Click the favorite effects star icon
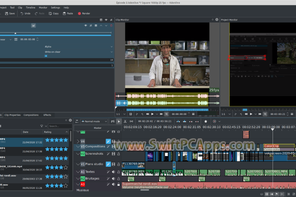The width and height of the screenshot is (296, 197). (206, 121)
